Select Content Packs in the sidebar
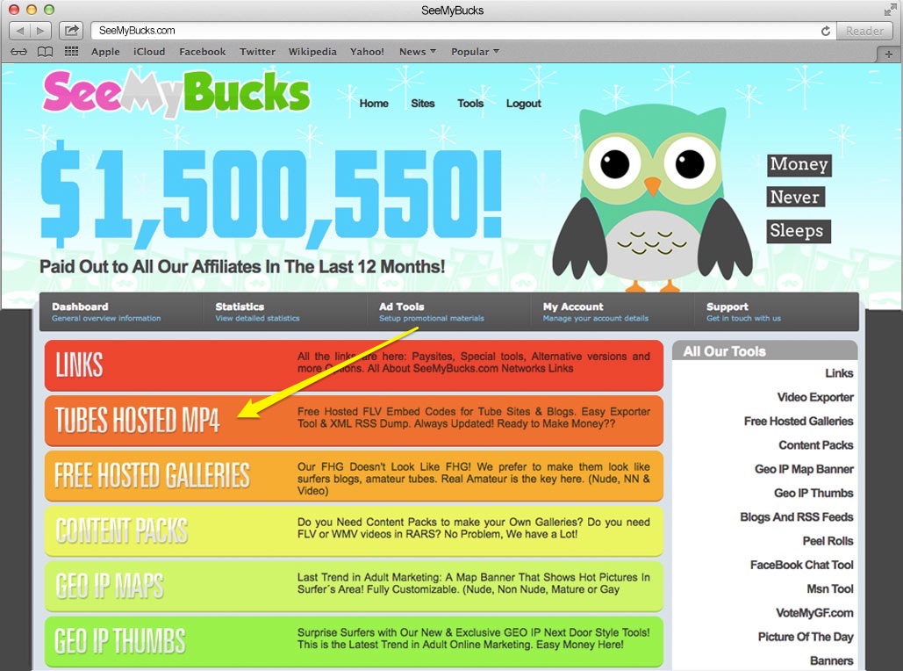The width and height of the screenshot is (903, 671). click(x=815, y=445)
